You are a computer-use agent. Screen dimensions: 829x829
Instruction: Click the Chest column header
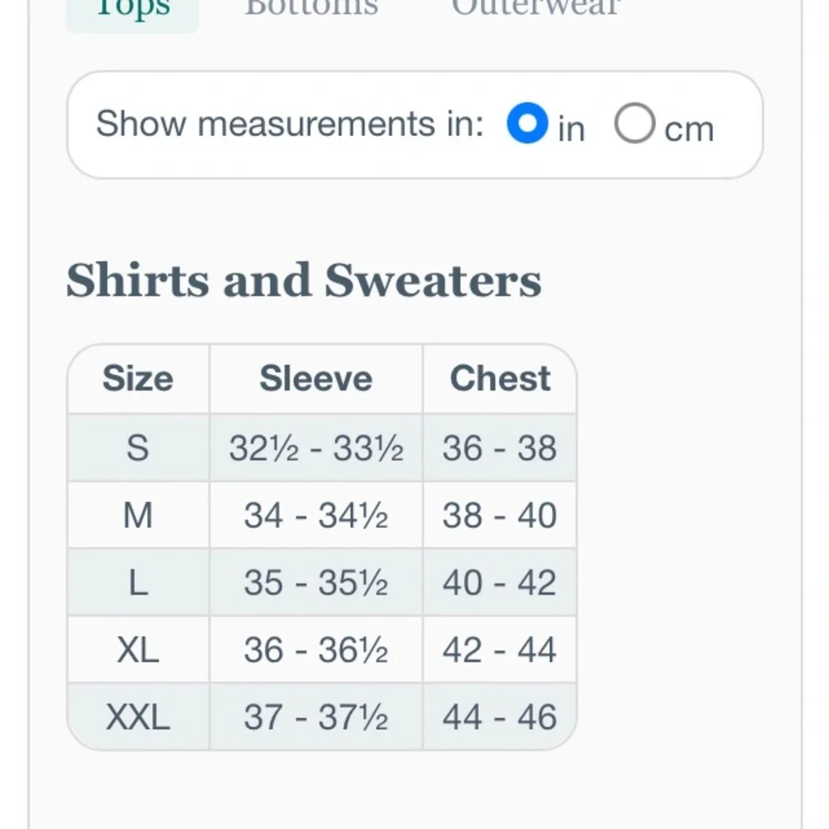pyautogui.click(x=500, y=378)
